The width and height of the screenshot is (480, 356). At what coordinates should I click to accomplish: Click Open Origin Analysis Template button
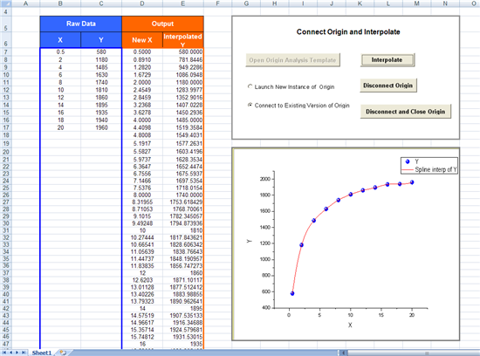(x=292, y=60)
